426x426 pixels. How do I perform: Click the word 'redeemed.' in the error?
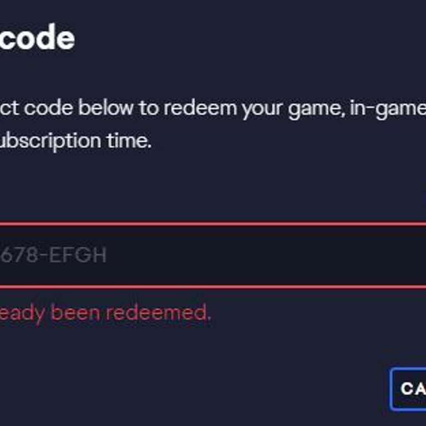click(x=158, y=313)
